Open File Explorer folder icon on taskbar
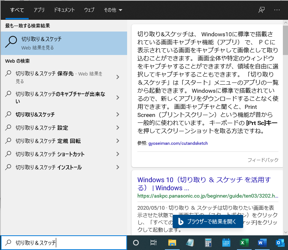Screen dimensions: 288x250 pos(172,243)
